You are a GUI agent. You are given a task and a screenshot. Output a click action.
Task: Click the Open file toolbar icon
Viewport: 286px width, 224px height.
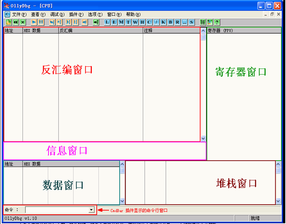[8, 22]
